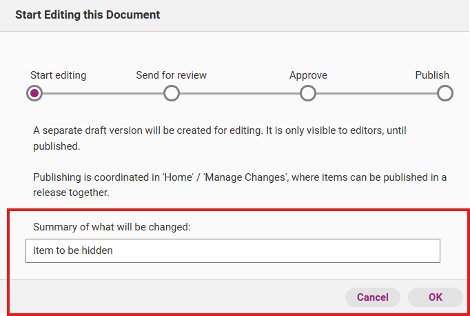The image size is (470, 316).
Task: Select the Approve step circle
Action: (308, 93)
